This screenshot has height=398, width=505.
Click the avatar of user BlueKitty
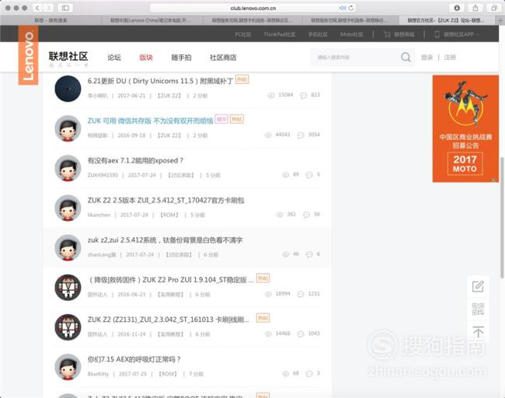pyautogui.click(x=68, y=367)
